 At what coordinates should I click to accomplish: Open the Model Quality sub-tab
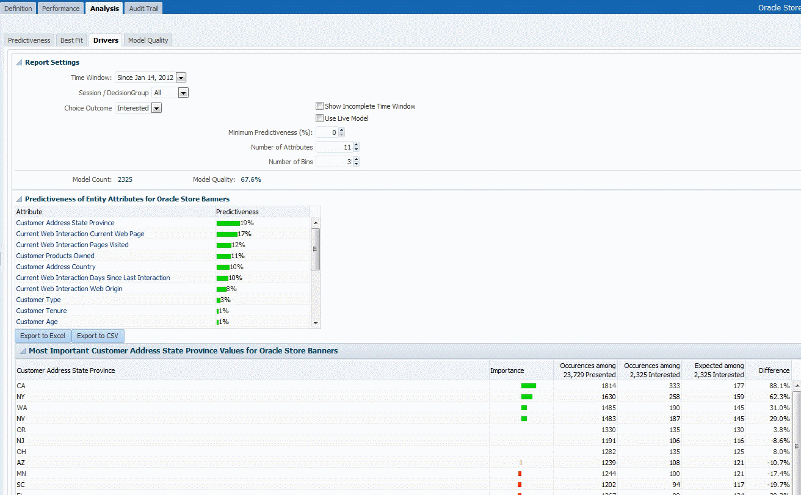(148, 40)
